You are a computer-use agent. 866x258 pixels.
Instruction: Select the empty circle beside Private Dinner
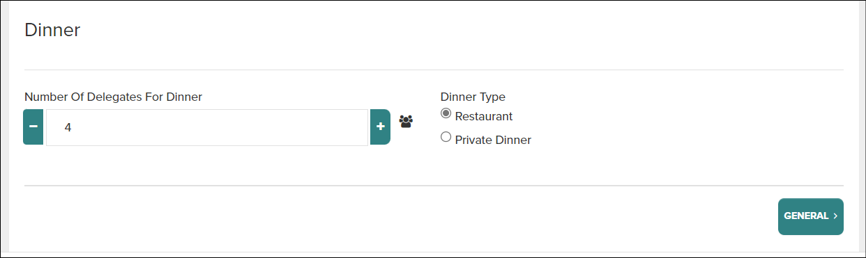(x=446, y=138)
